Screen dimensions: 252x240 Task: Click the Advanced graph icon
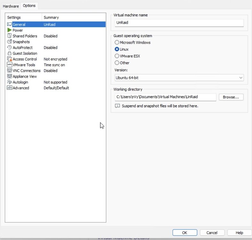(x=10, y=88)
